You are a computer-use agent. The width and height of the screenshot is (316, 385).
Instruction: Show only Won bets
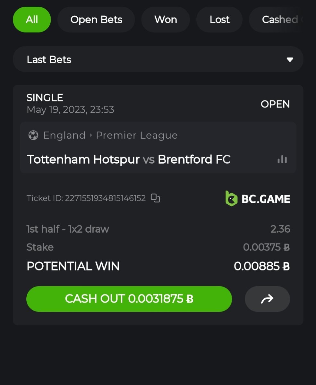click(166, 20)
